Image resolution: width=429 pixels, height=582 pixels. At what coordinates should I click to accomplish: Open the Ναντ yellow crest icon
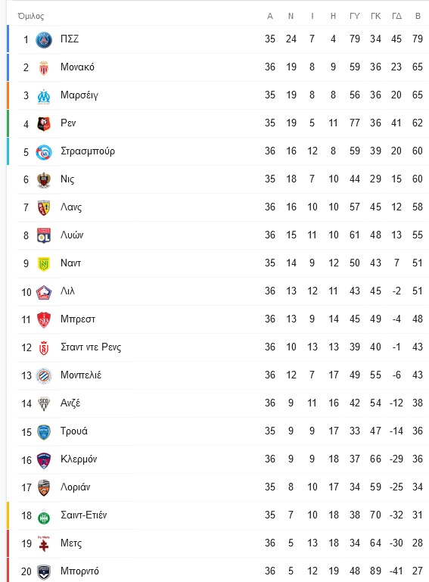point(44,264)
